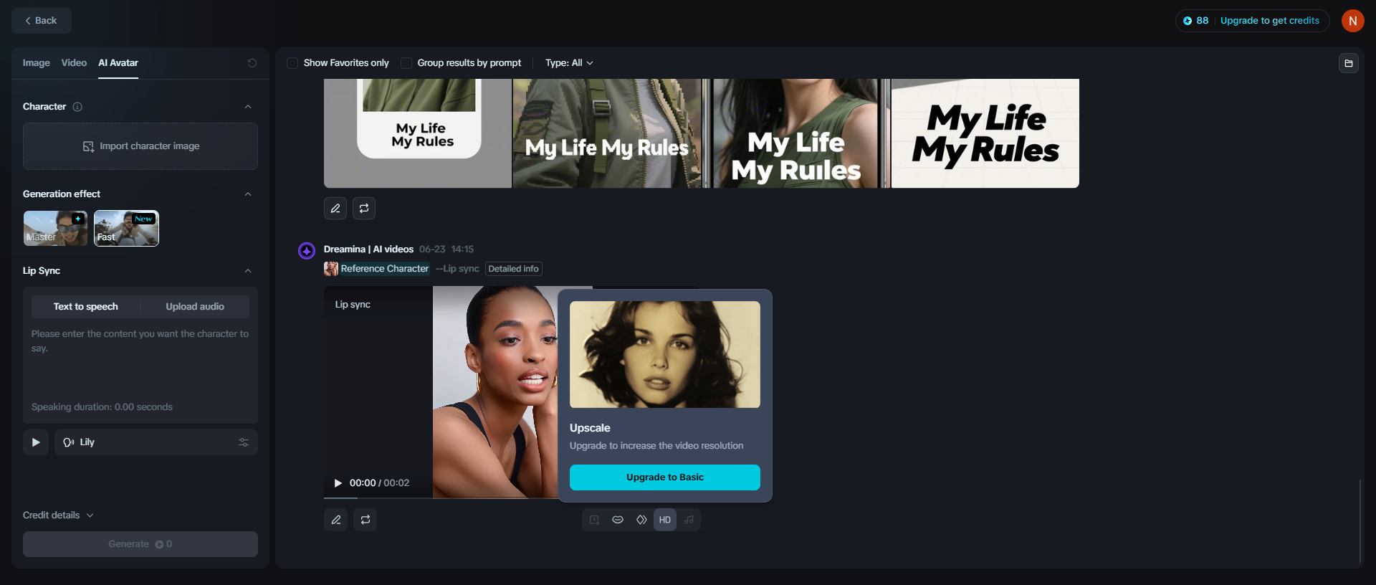Image resolution: width=1376 pixels, height=585 pixels.
Task: Switch to the Image tab
Action: tap(36, 63)
